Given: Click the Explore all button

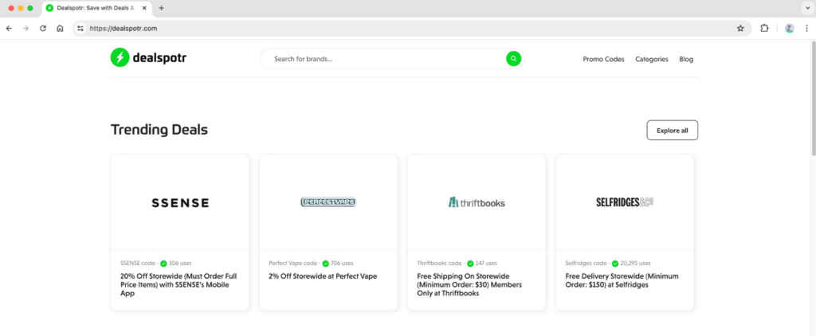Looking at the screenshot, I should coord(673,131).
